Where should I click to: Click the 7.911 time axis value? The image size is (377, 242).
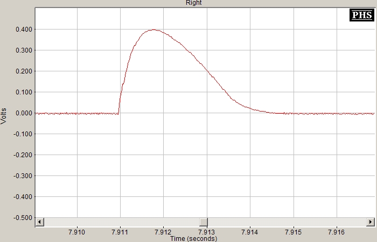120,232
